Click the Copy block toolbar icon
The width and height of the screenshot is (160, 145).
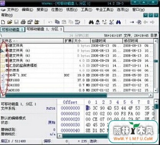(57, 22)
